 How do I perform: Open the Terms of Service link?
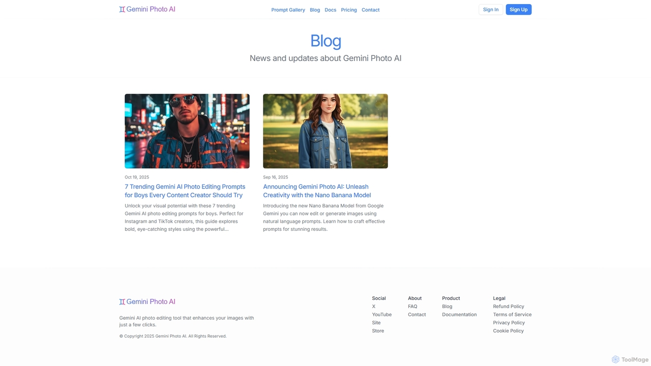click(512, 315)
